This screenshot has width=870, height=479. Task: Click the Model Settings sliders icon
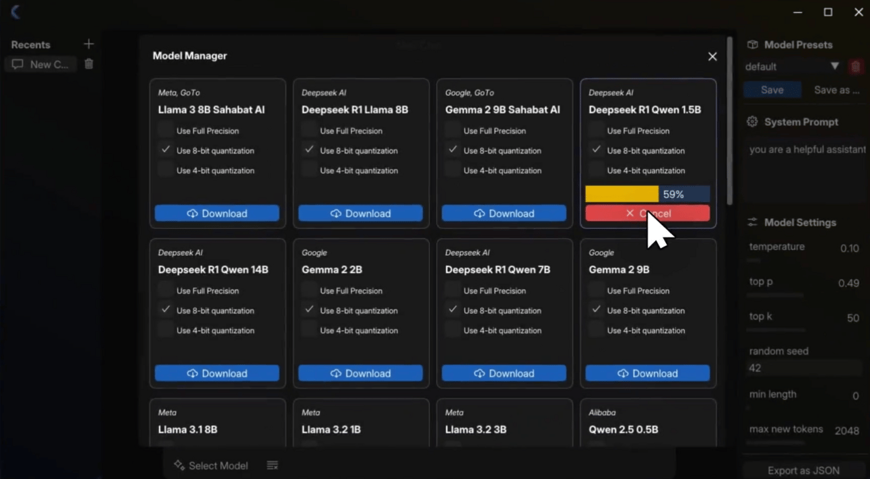(752, 222)
